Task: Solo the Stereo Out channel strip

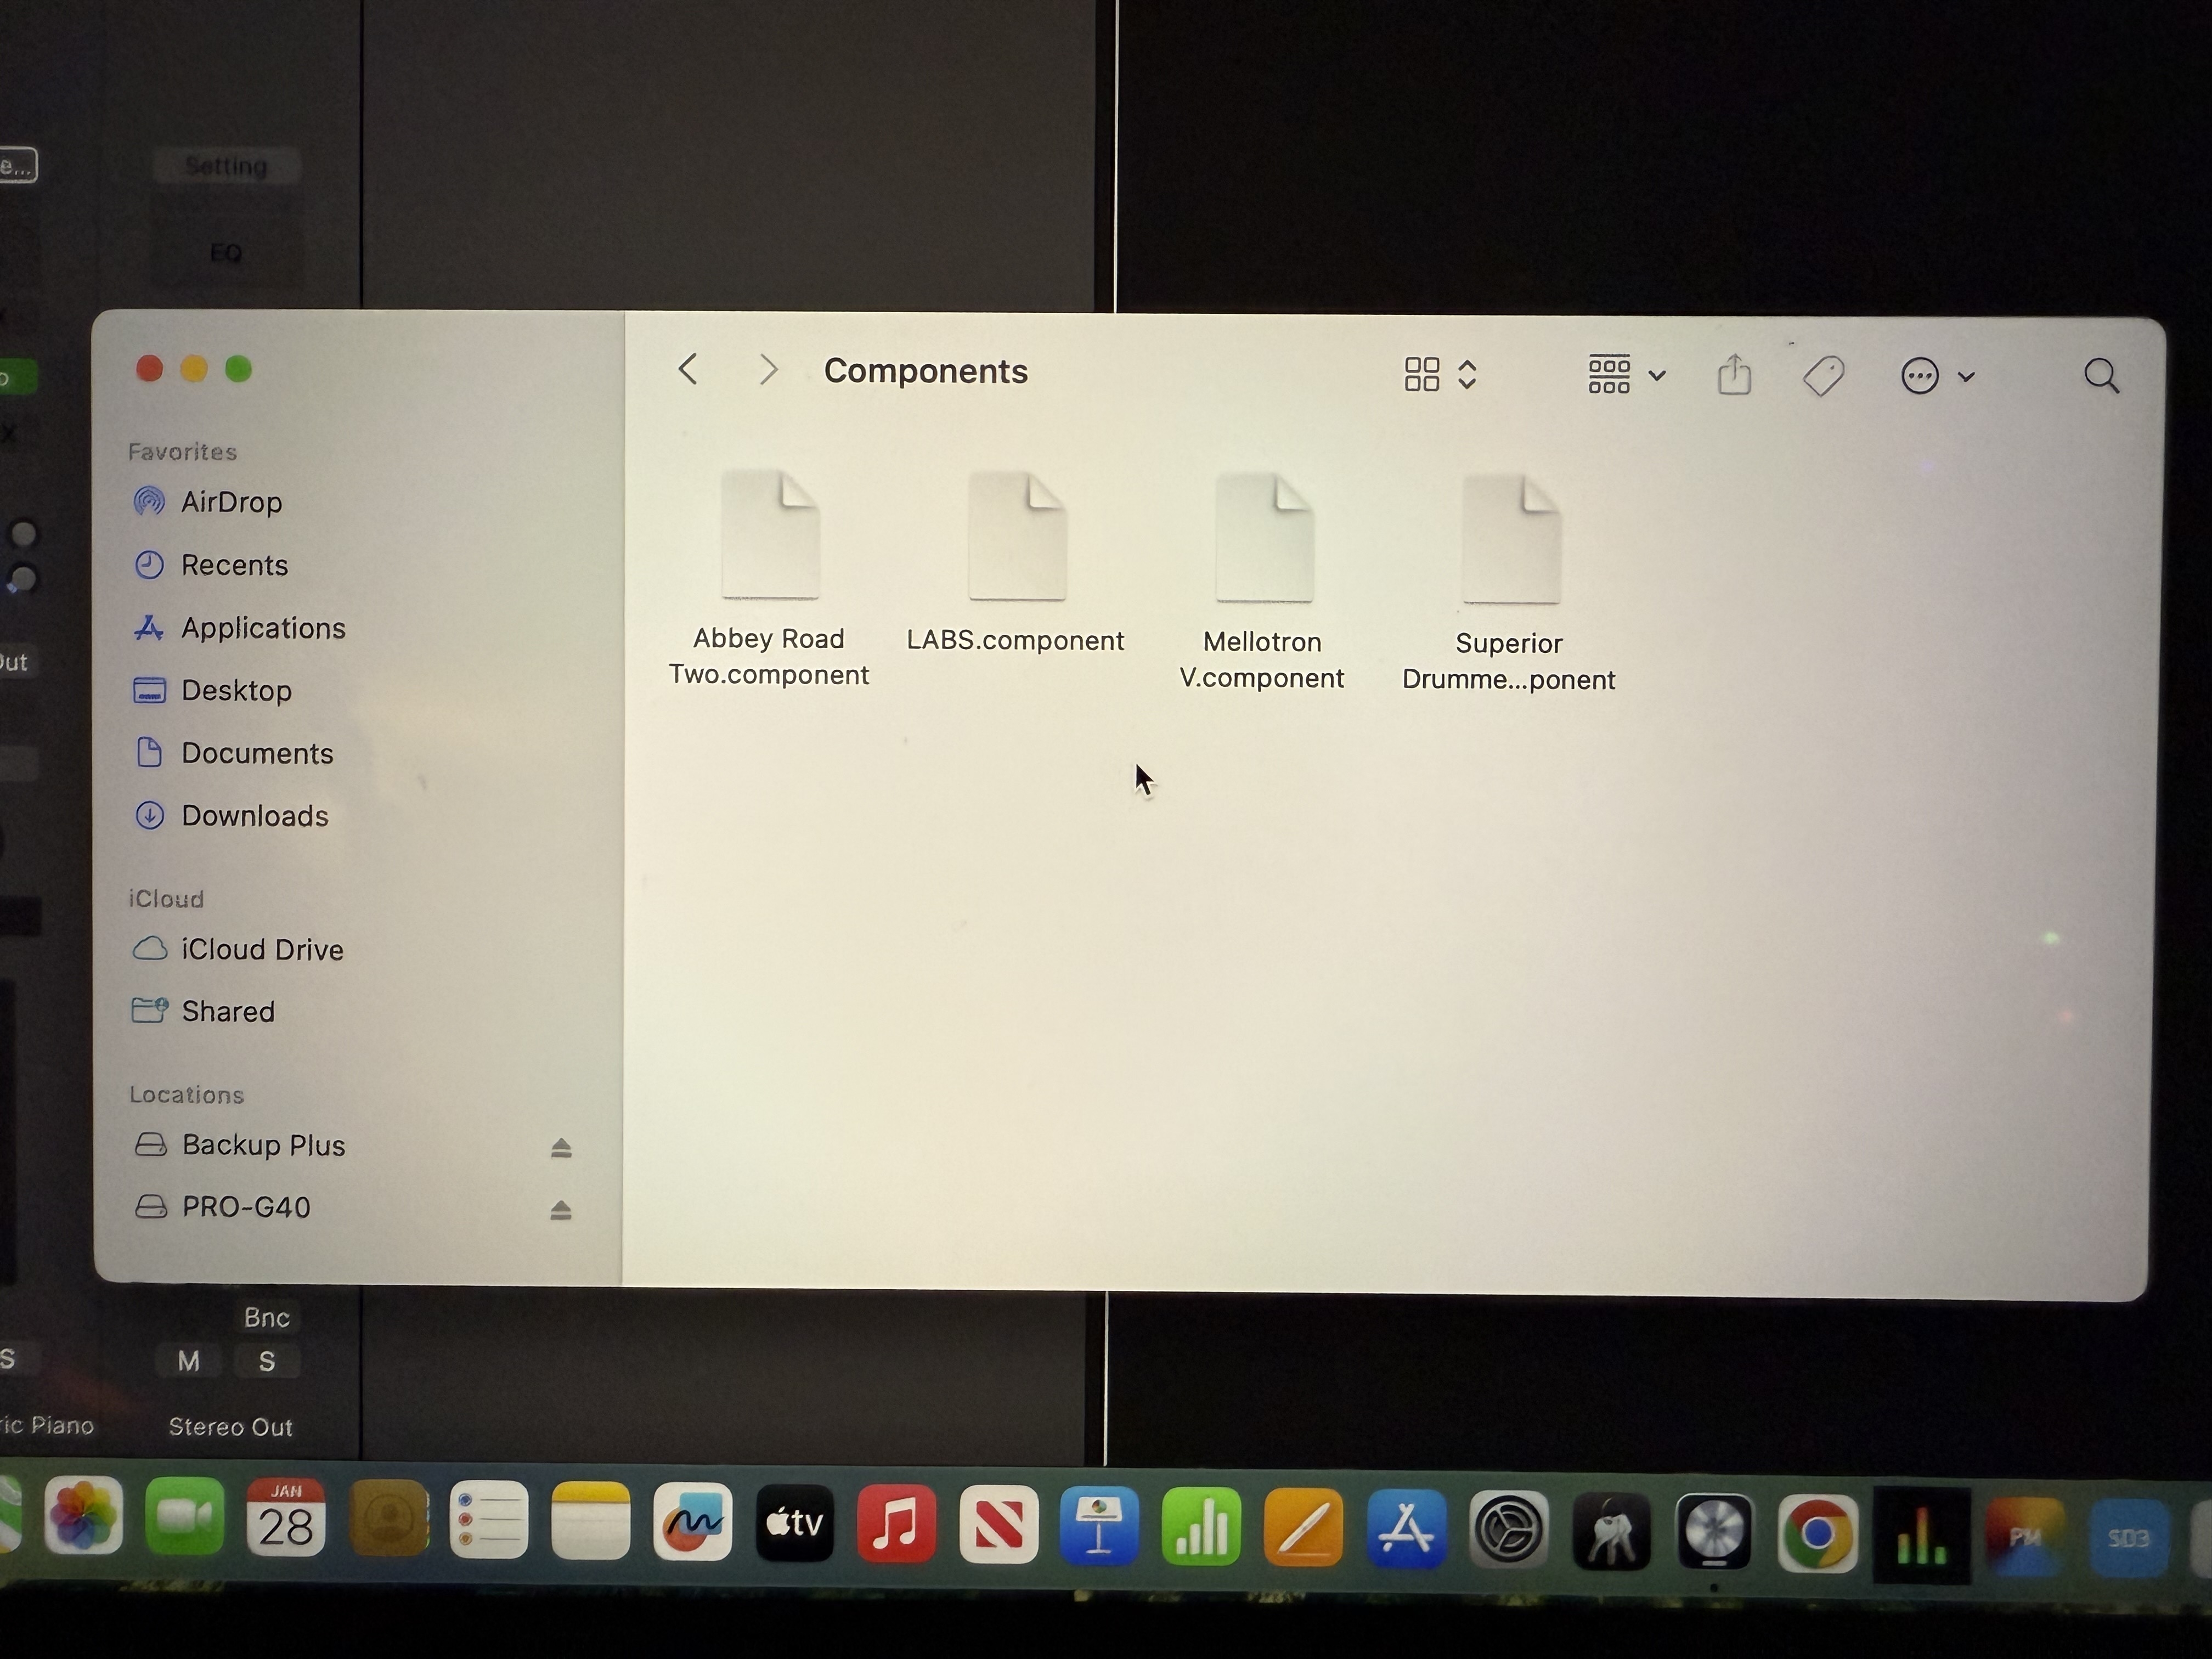Action: [x=267, y=1361]
